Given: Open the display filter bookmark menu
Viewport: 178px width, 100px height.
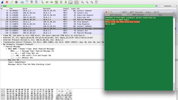Looking at the screenshot, I should tap(1, 6).
